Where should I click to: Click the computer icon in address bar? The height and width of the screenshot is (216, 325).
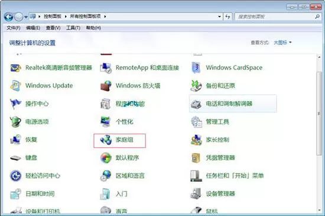coord(32,16)
